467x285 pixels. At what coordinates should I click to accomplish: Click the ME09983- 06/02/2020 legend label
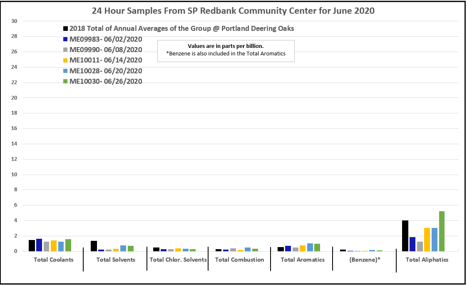pos(106,40)
